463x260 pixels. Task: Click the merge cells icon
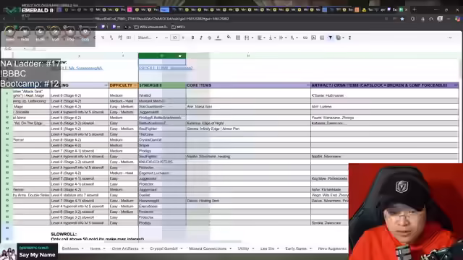(x=247, y=38)
